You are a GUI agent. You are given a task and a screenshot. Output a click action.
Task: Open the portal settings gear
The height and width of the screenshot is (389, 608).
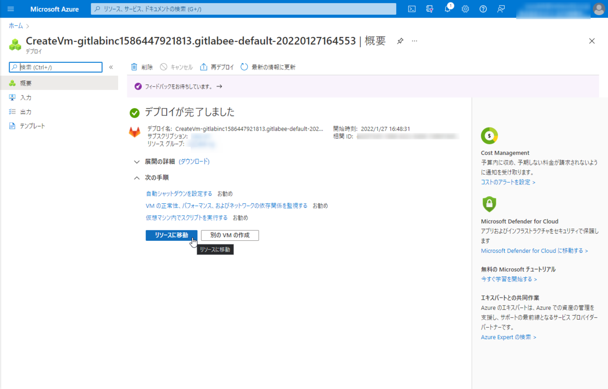[465, 9]
